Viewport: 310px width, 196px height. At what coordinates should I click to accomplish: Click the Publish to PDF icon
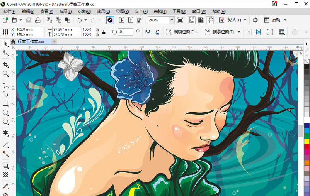[x=140, y=20]
